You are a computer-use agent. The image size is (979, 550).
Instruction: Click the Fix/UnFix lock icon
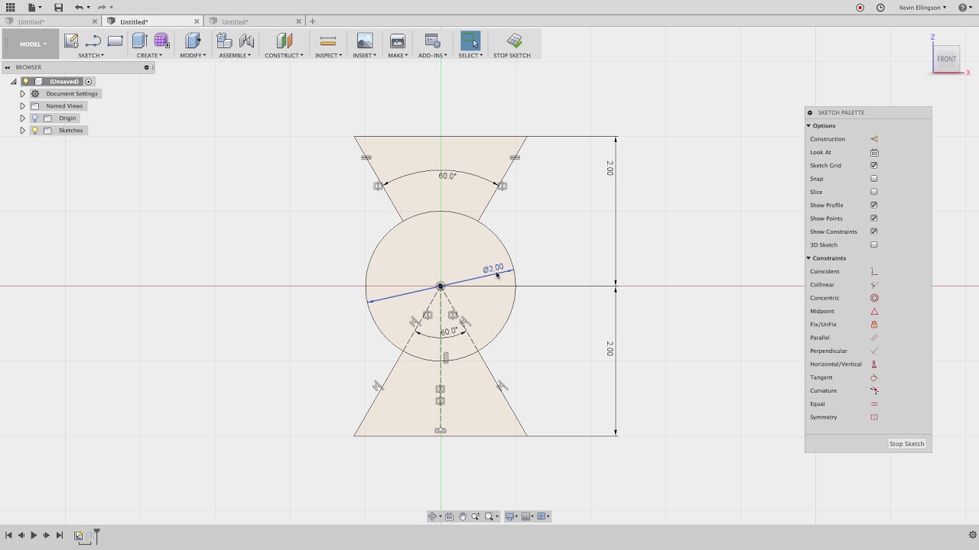click(874, 325)
